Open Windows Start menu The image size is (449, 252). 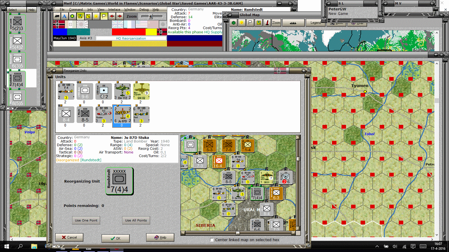coord(7,246)
